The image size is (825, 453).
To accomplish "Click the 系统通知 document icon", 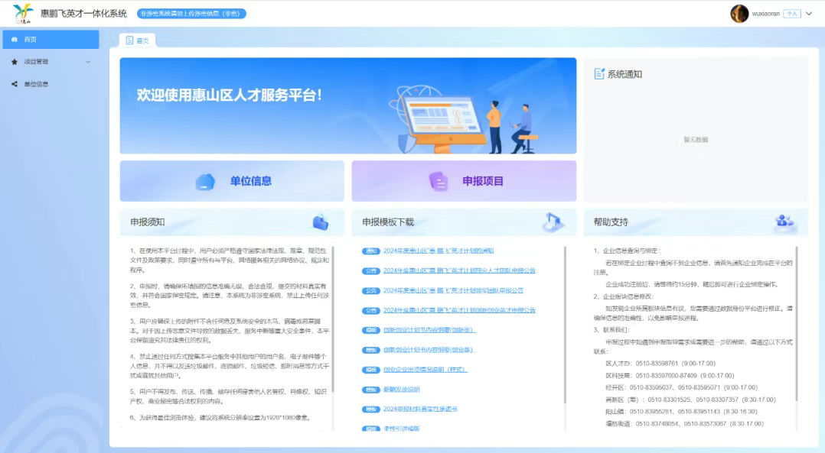I will [x=599, y=74].
